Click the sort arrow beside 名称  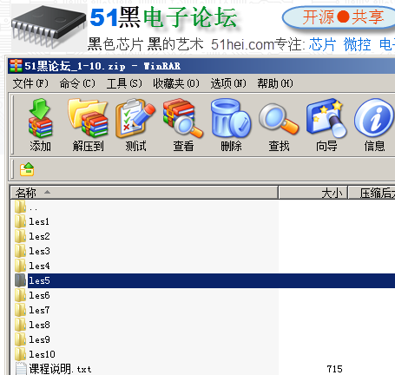click(x=47, y=192)
